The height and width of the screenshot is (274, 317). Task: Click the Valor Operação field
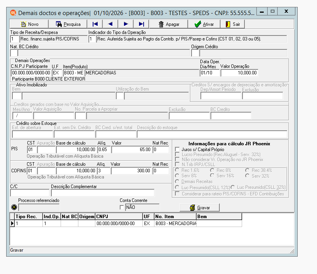pos(239,73)
